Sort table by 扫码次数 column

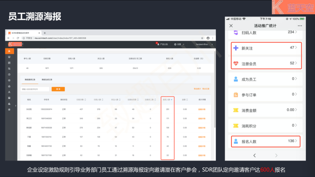[81, 100]
